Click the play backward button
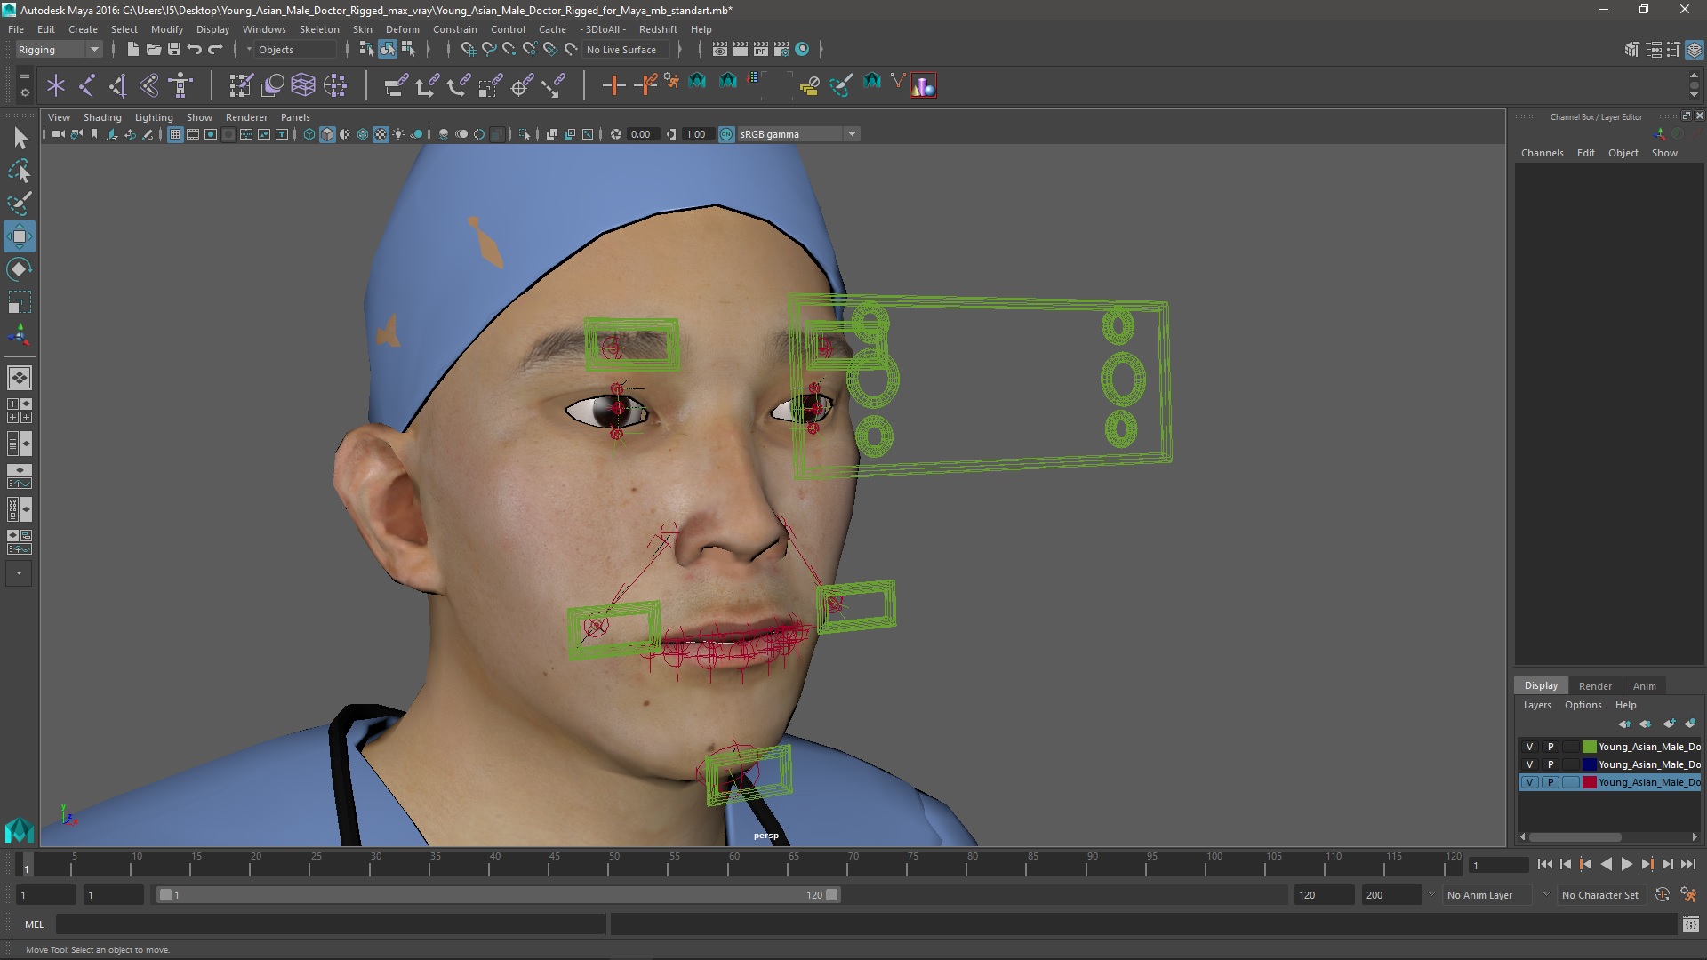 click(1606, 864)
